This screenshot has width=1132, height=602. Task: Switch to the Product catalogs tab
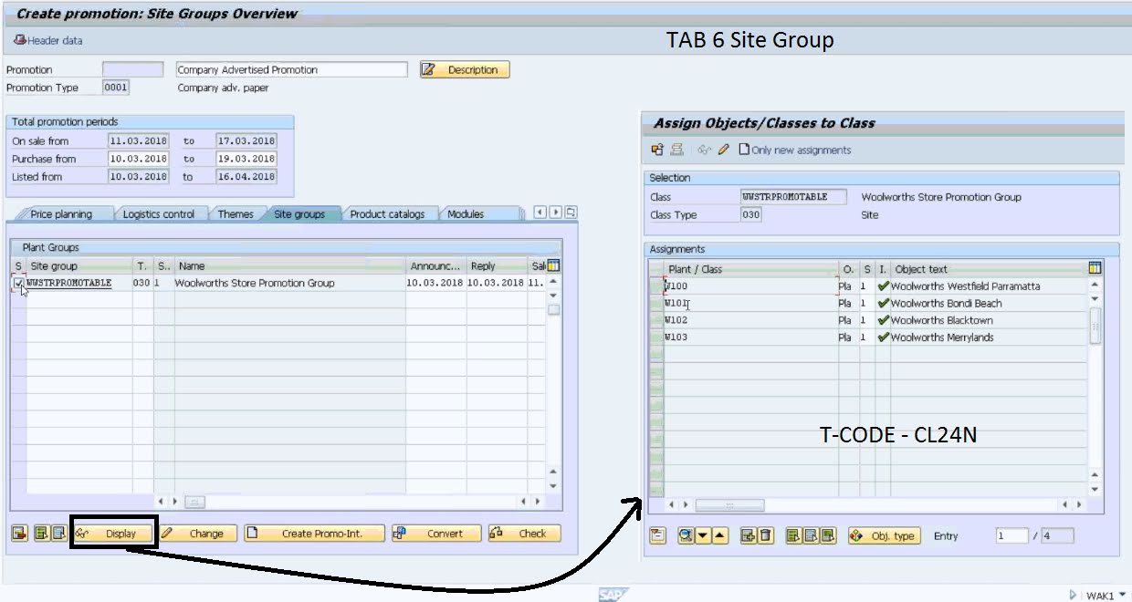point(389,213)
